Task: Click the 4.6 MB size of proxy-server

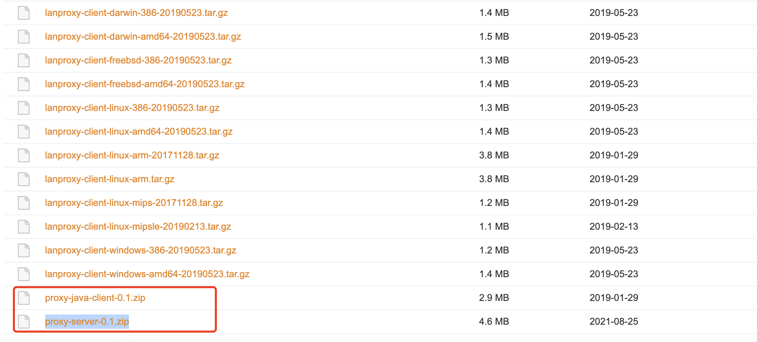Action: click(494, 322)
